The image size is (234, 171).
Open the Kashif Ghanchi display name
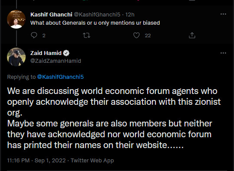51,15
